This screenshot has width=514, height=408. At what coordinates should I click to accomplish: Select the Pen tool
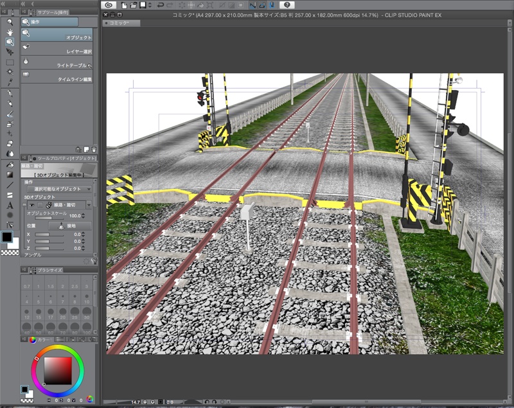10,94
